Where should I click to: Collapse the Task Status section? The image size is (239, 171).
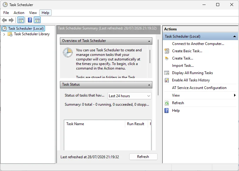[149, 85]
